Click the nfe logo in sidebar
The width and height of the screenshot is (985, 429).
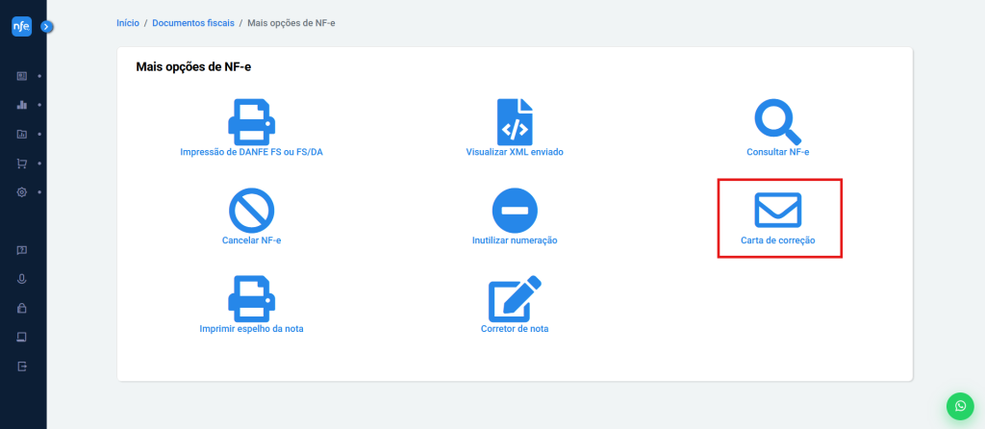pyautogui.click(x=21, y=27)
